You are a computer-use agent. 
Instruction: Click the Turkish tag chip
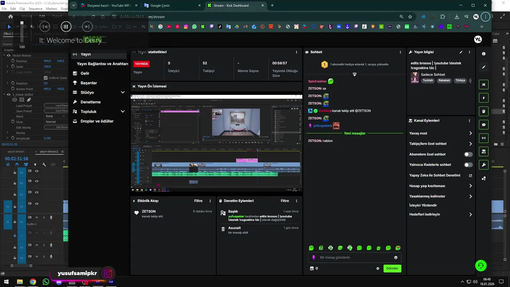coord(428,81)
